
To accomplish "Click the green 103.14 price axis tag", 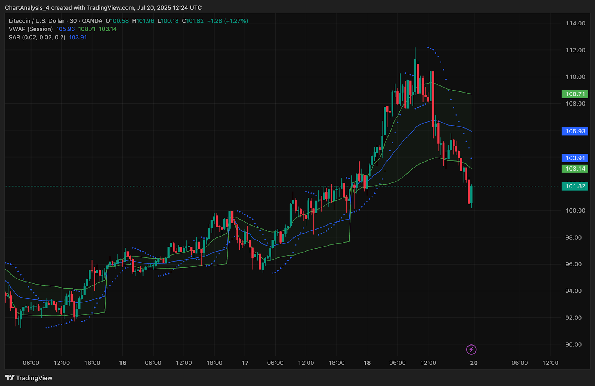I will (575, 169).
